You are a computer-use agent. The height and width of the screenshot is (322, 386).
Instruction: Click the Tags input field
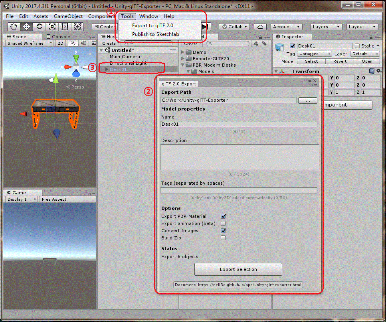[239, 190]
